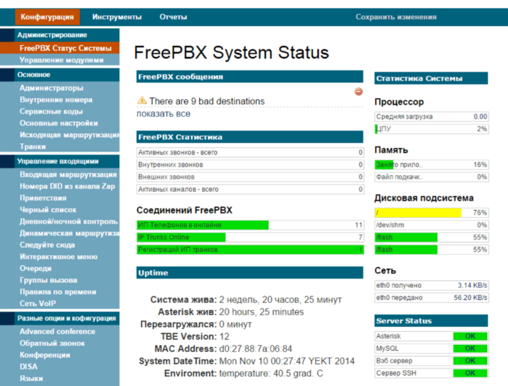
Task: Open Интерактивное меню
Action: click(x=58, y=257)
